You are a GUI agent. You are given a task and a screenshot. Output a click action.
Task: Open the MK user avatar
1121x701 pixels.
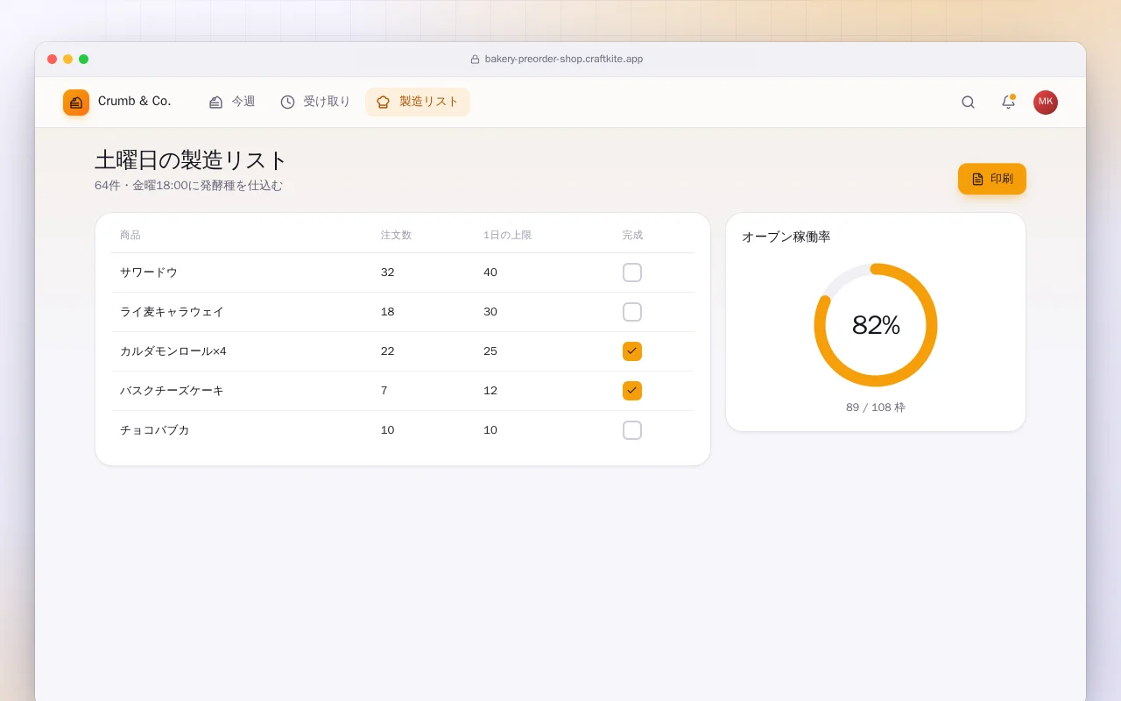1046,103
